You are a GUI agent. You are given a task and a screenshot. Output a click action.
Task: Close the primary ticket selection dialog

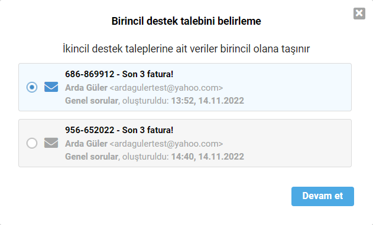(x=359, y=14)
